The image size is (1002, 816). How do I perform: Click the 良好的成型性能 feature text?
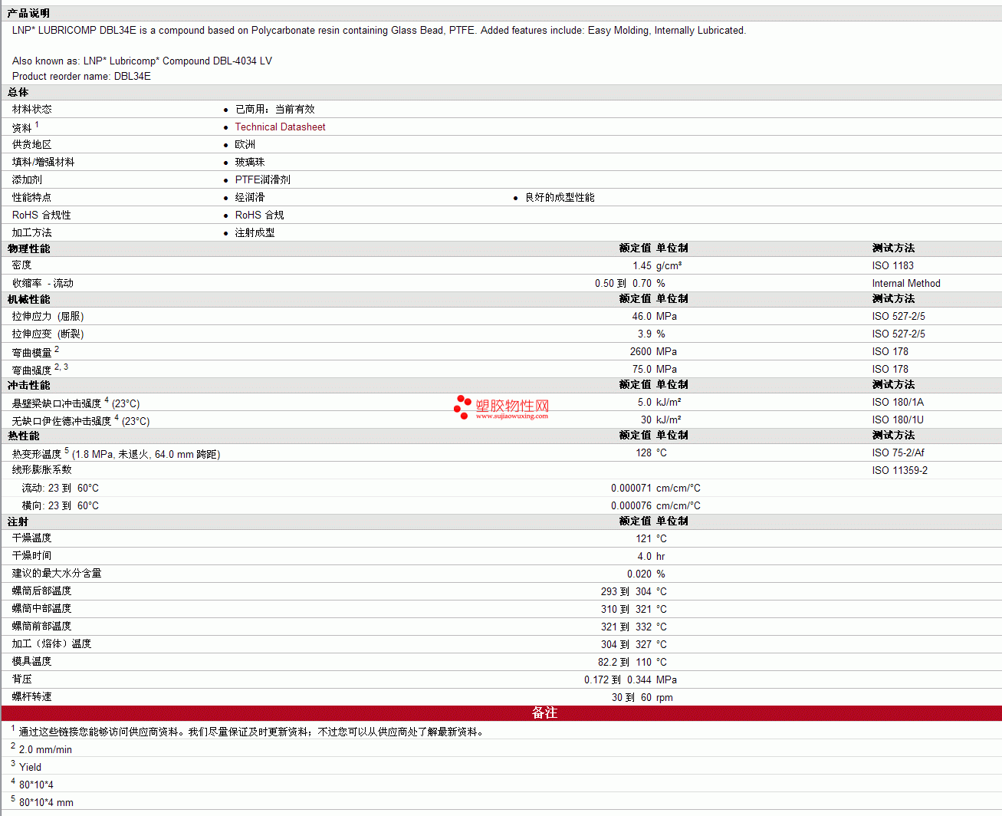tap(560, 198)
